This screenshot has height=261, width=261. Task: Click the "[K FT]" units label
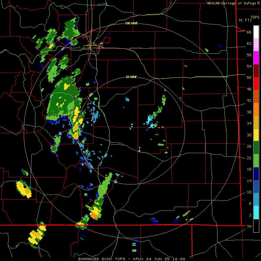point(245,20)
